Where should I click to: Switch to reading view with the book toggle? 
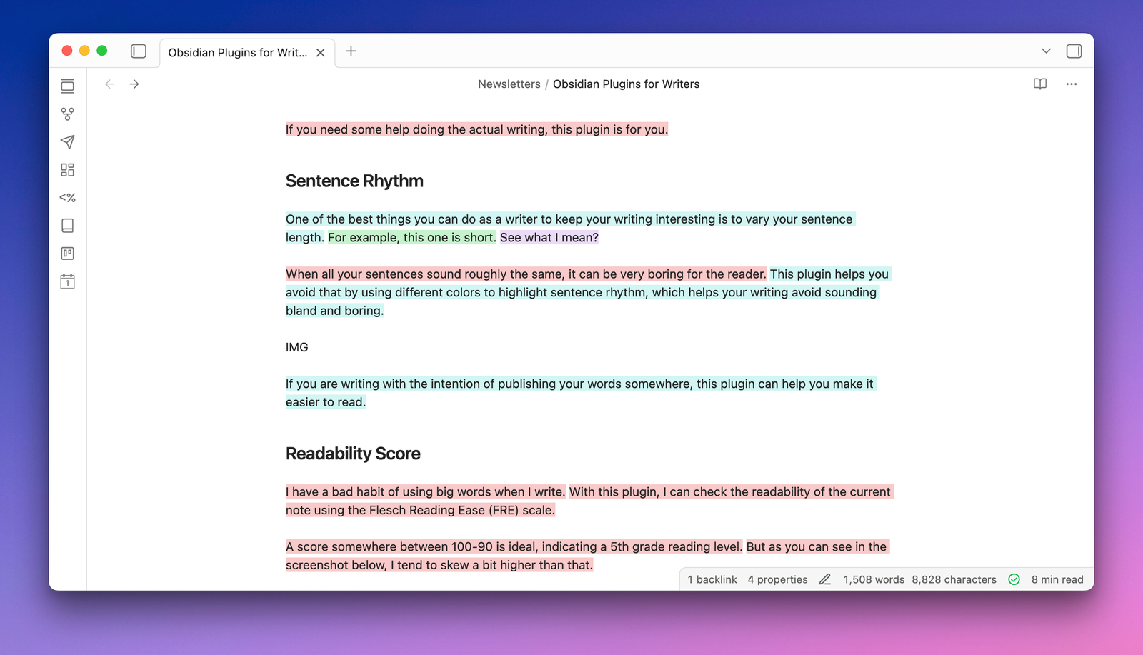[x=1039, y=84]
